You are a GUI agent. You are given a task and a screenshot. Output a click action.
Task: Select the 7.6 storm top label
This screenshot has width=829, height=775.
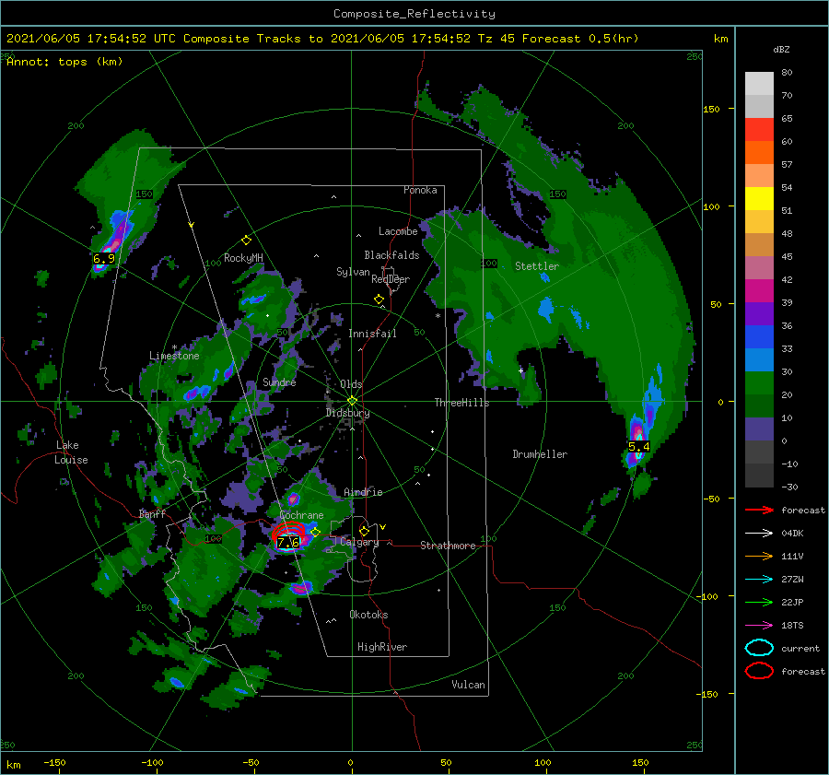pos(288,542)
